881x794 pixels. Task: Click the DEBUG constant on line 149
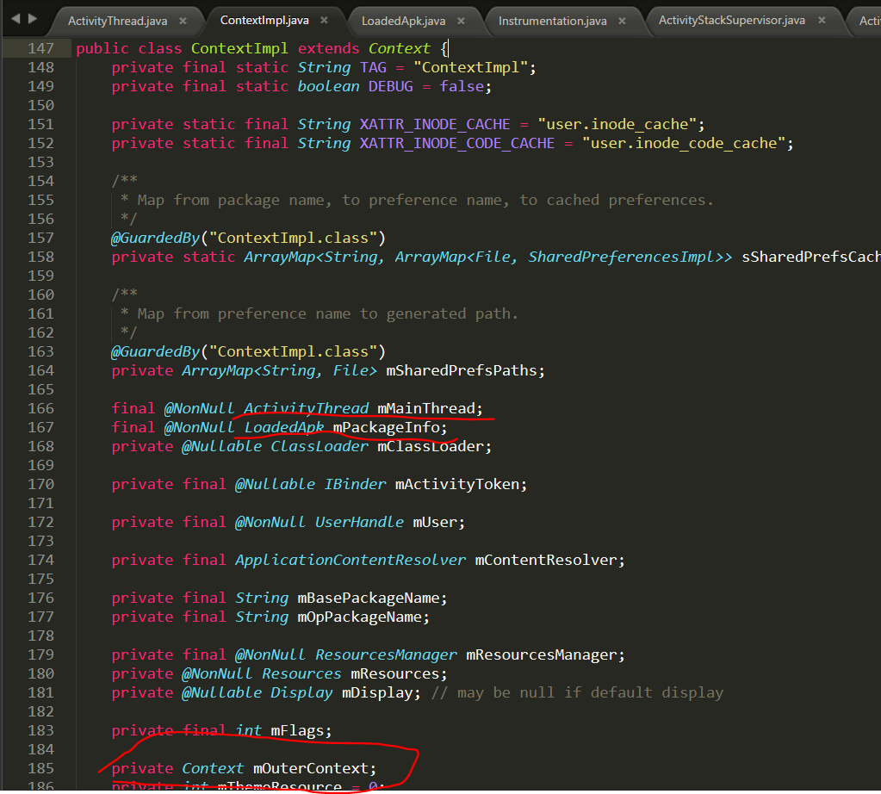[390, 86]
